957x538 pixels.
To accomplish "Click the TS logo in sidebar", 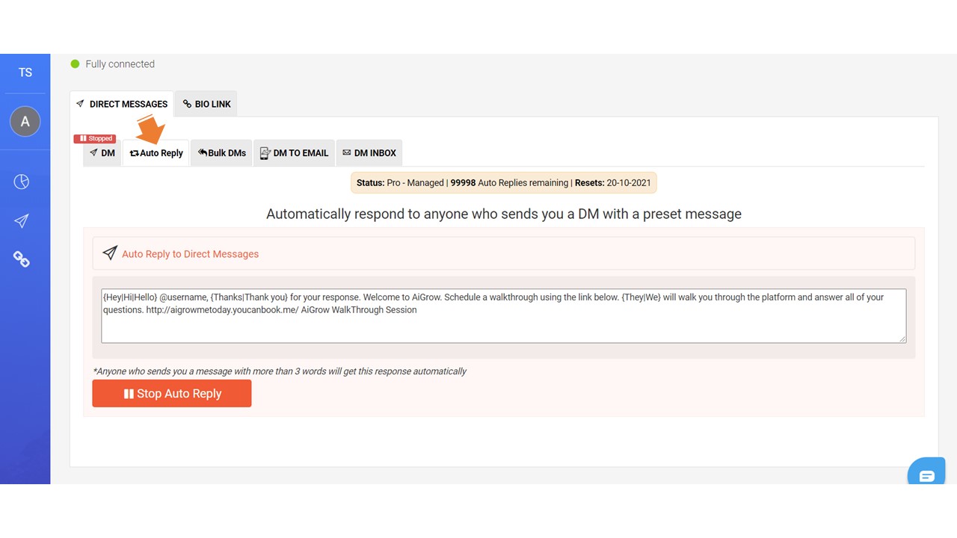I will (x=25, y=72).
